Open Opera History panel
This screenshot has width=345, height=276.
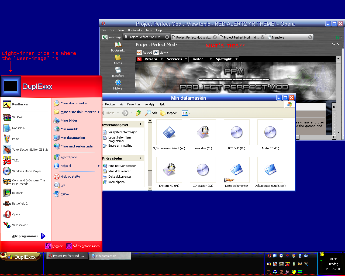[x=118, y=85]
